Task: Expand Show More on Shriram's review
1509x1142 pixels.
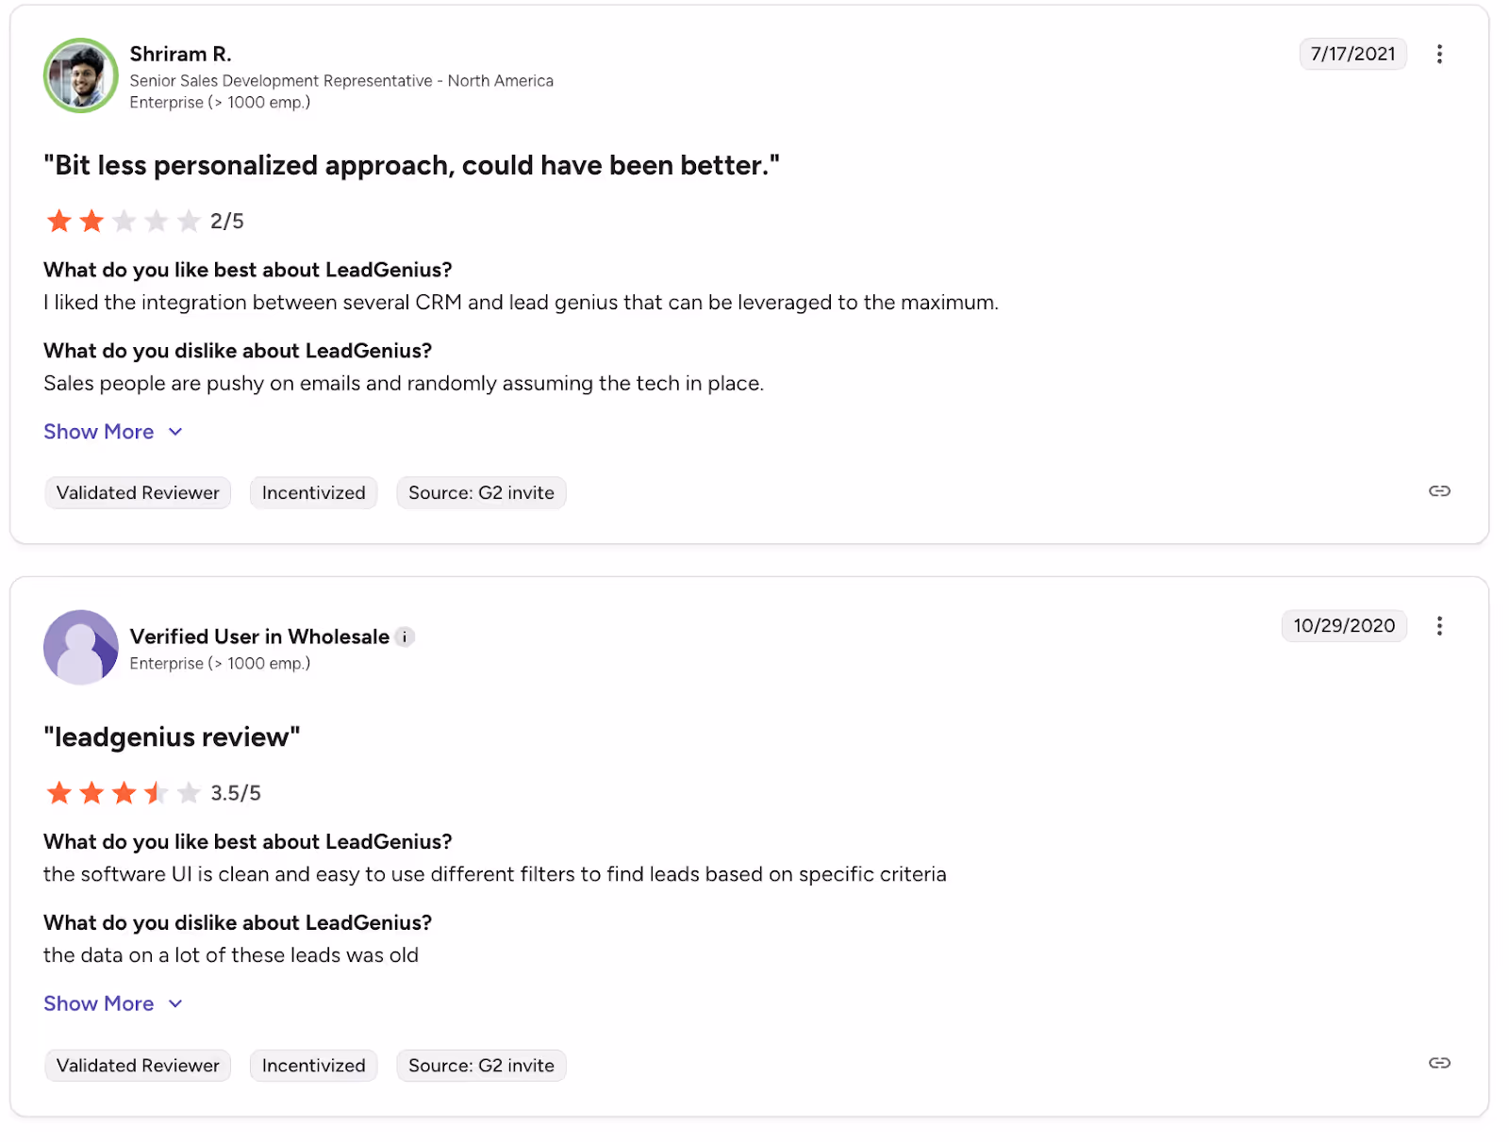Action: 100,431
